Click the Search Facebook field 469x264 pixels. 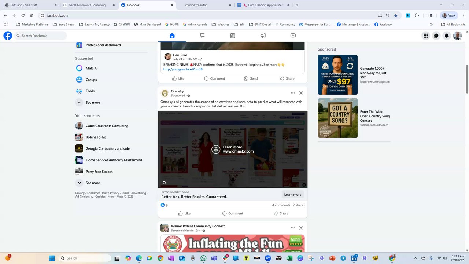pos(41,36)
